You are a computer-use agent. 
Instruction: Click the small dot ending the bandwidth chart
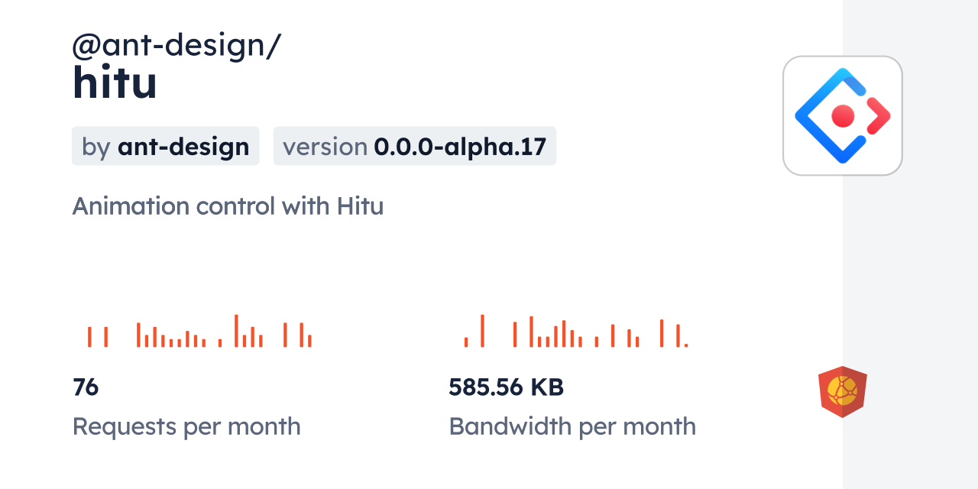point(686,345)
